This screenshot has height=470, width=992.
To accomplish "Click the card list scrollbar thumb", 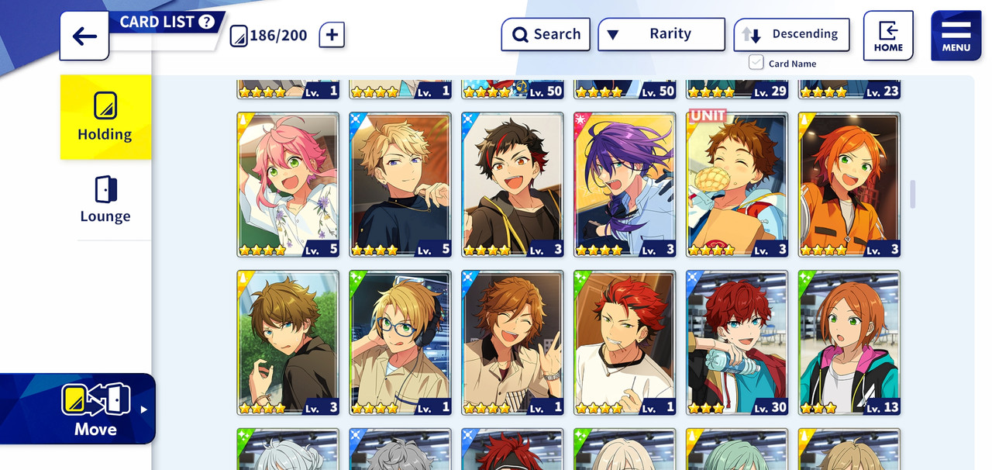I will (913, 194).
